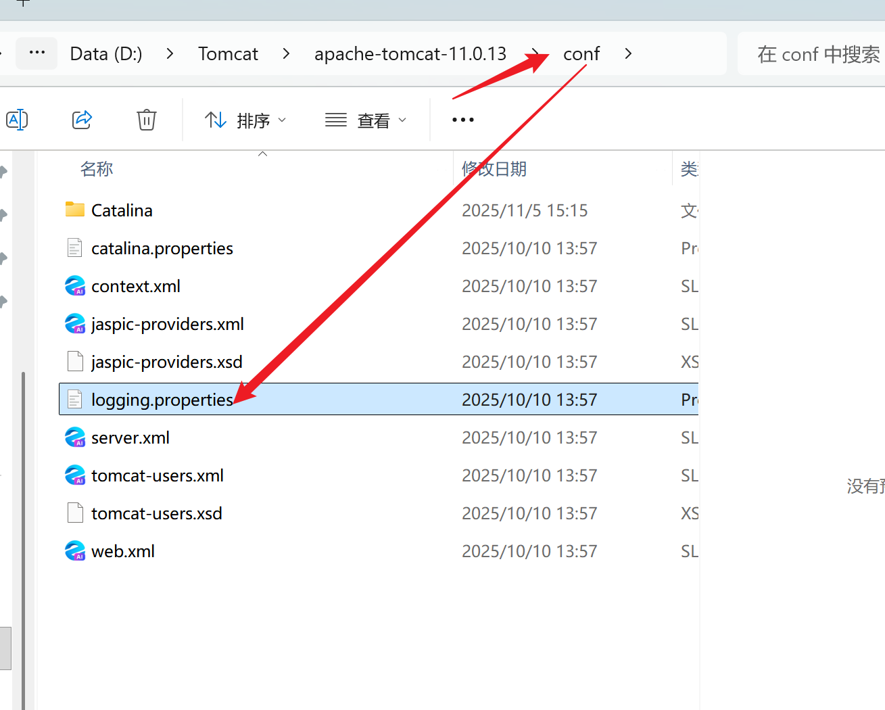Navigate to Tomcat folder in breadcrumb
Viewport: 885px width, 710px height.
click(x=228, y=53)
